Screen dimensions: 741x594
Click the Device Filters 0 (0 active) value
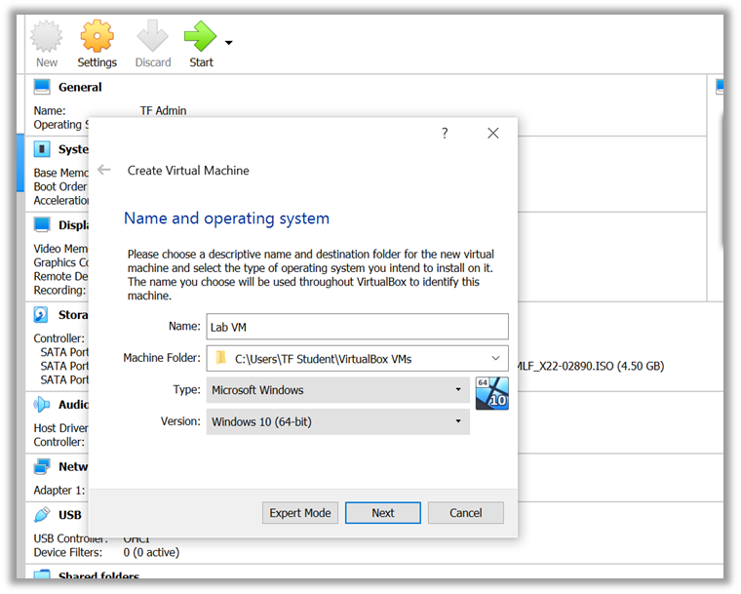151,552
